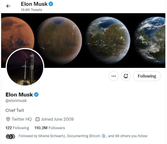
Task: Click the verified badge beside profile name
Action: [36, 95]
